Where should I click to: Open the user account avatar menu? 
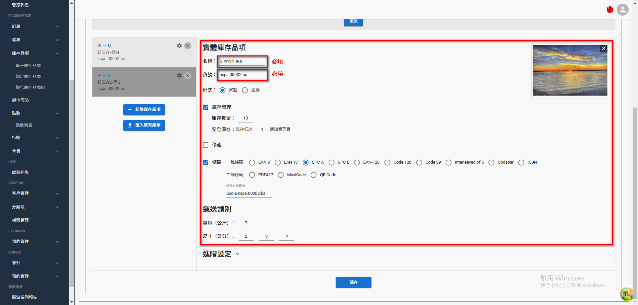[x=623, y=10]
